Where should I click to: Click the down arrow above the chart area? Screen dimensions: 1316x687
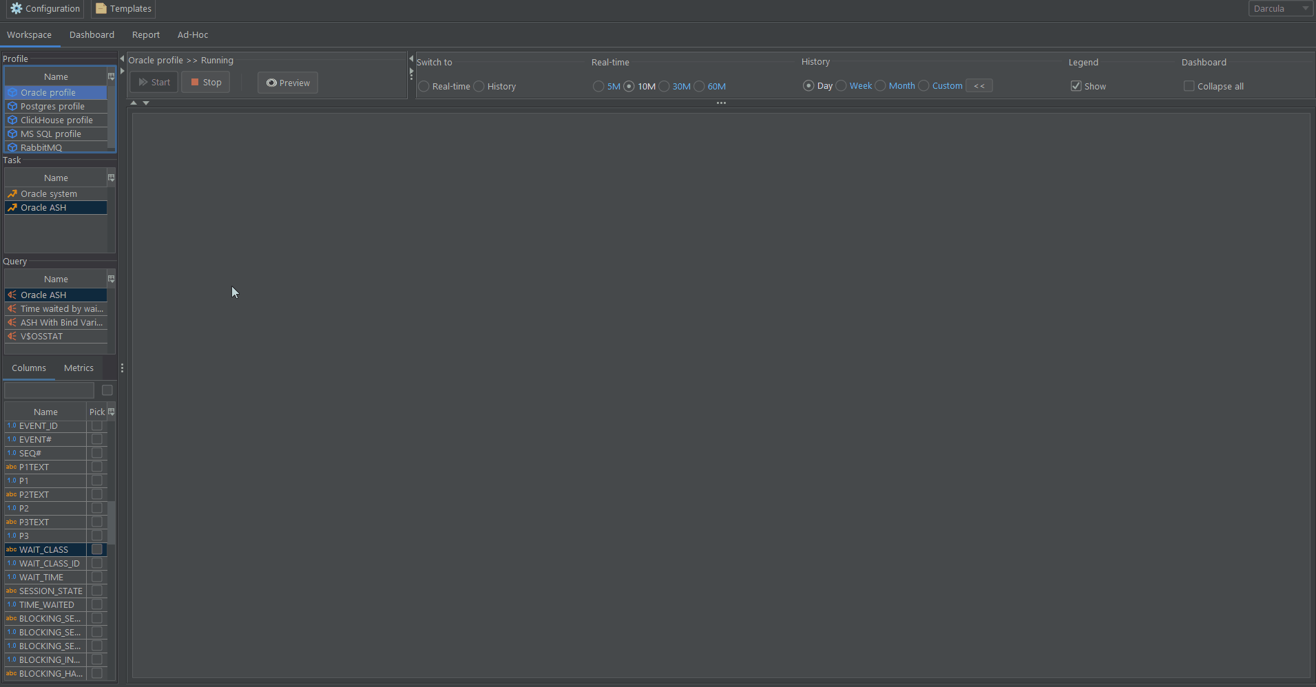pos(146,103)
